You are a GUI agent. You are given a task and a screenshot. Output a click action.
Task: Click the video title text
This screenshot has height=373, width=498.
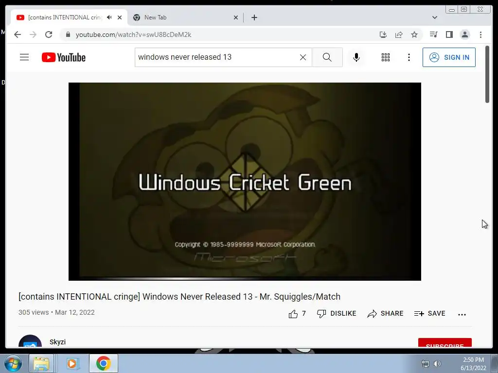point(179,297)
